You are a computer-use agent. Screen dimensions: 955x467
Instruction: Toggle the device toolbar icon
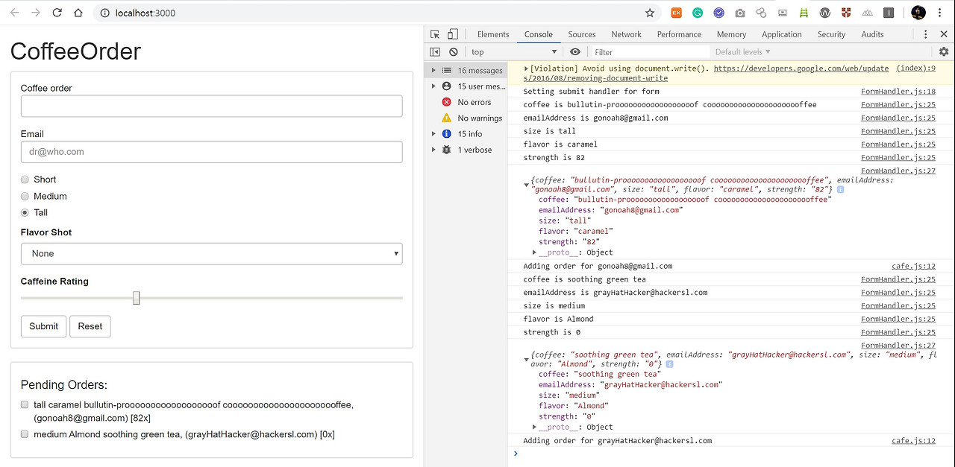pos(452,34)
